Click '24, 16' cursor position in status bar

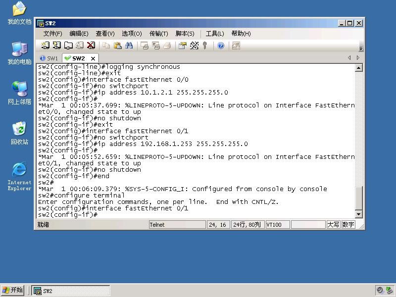click(x=217, y=225)
